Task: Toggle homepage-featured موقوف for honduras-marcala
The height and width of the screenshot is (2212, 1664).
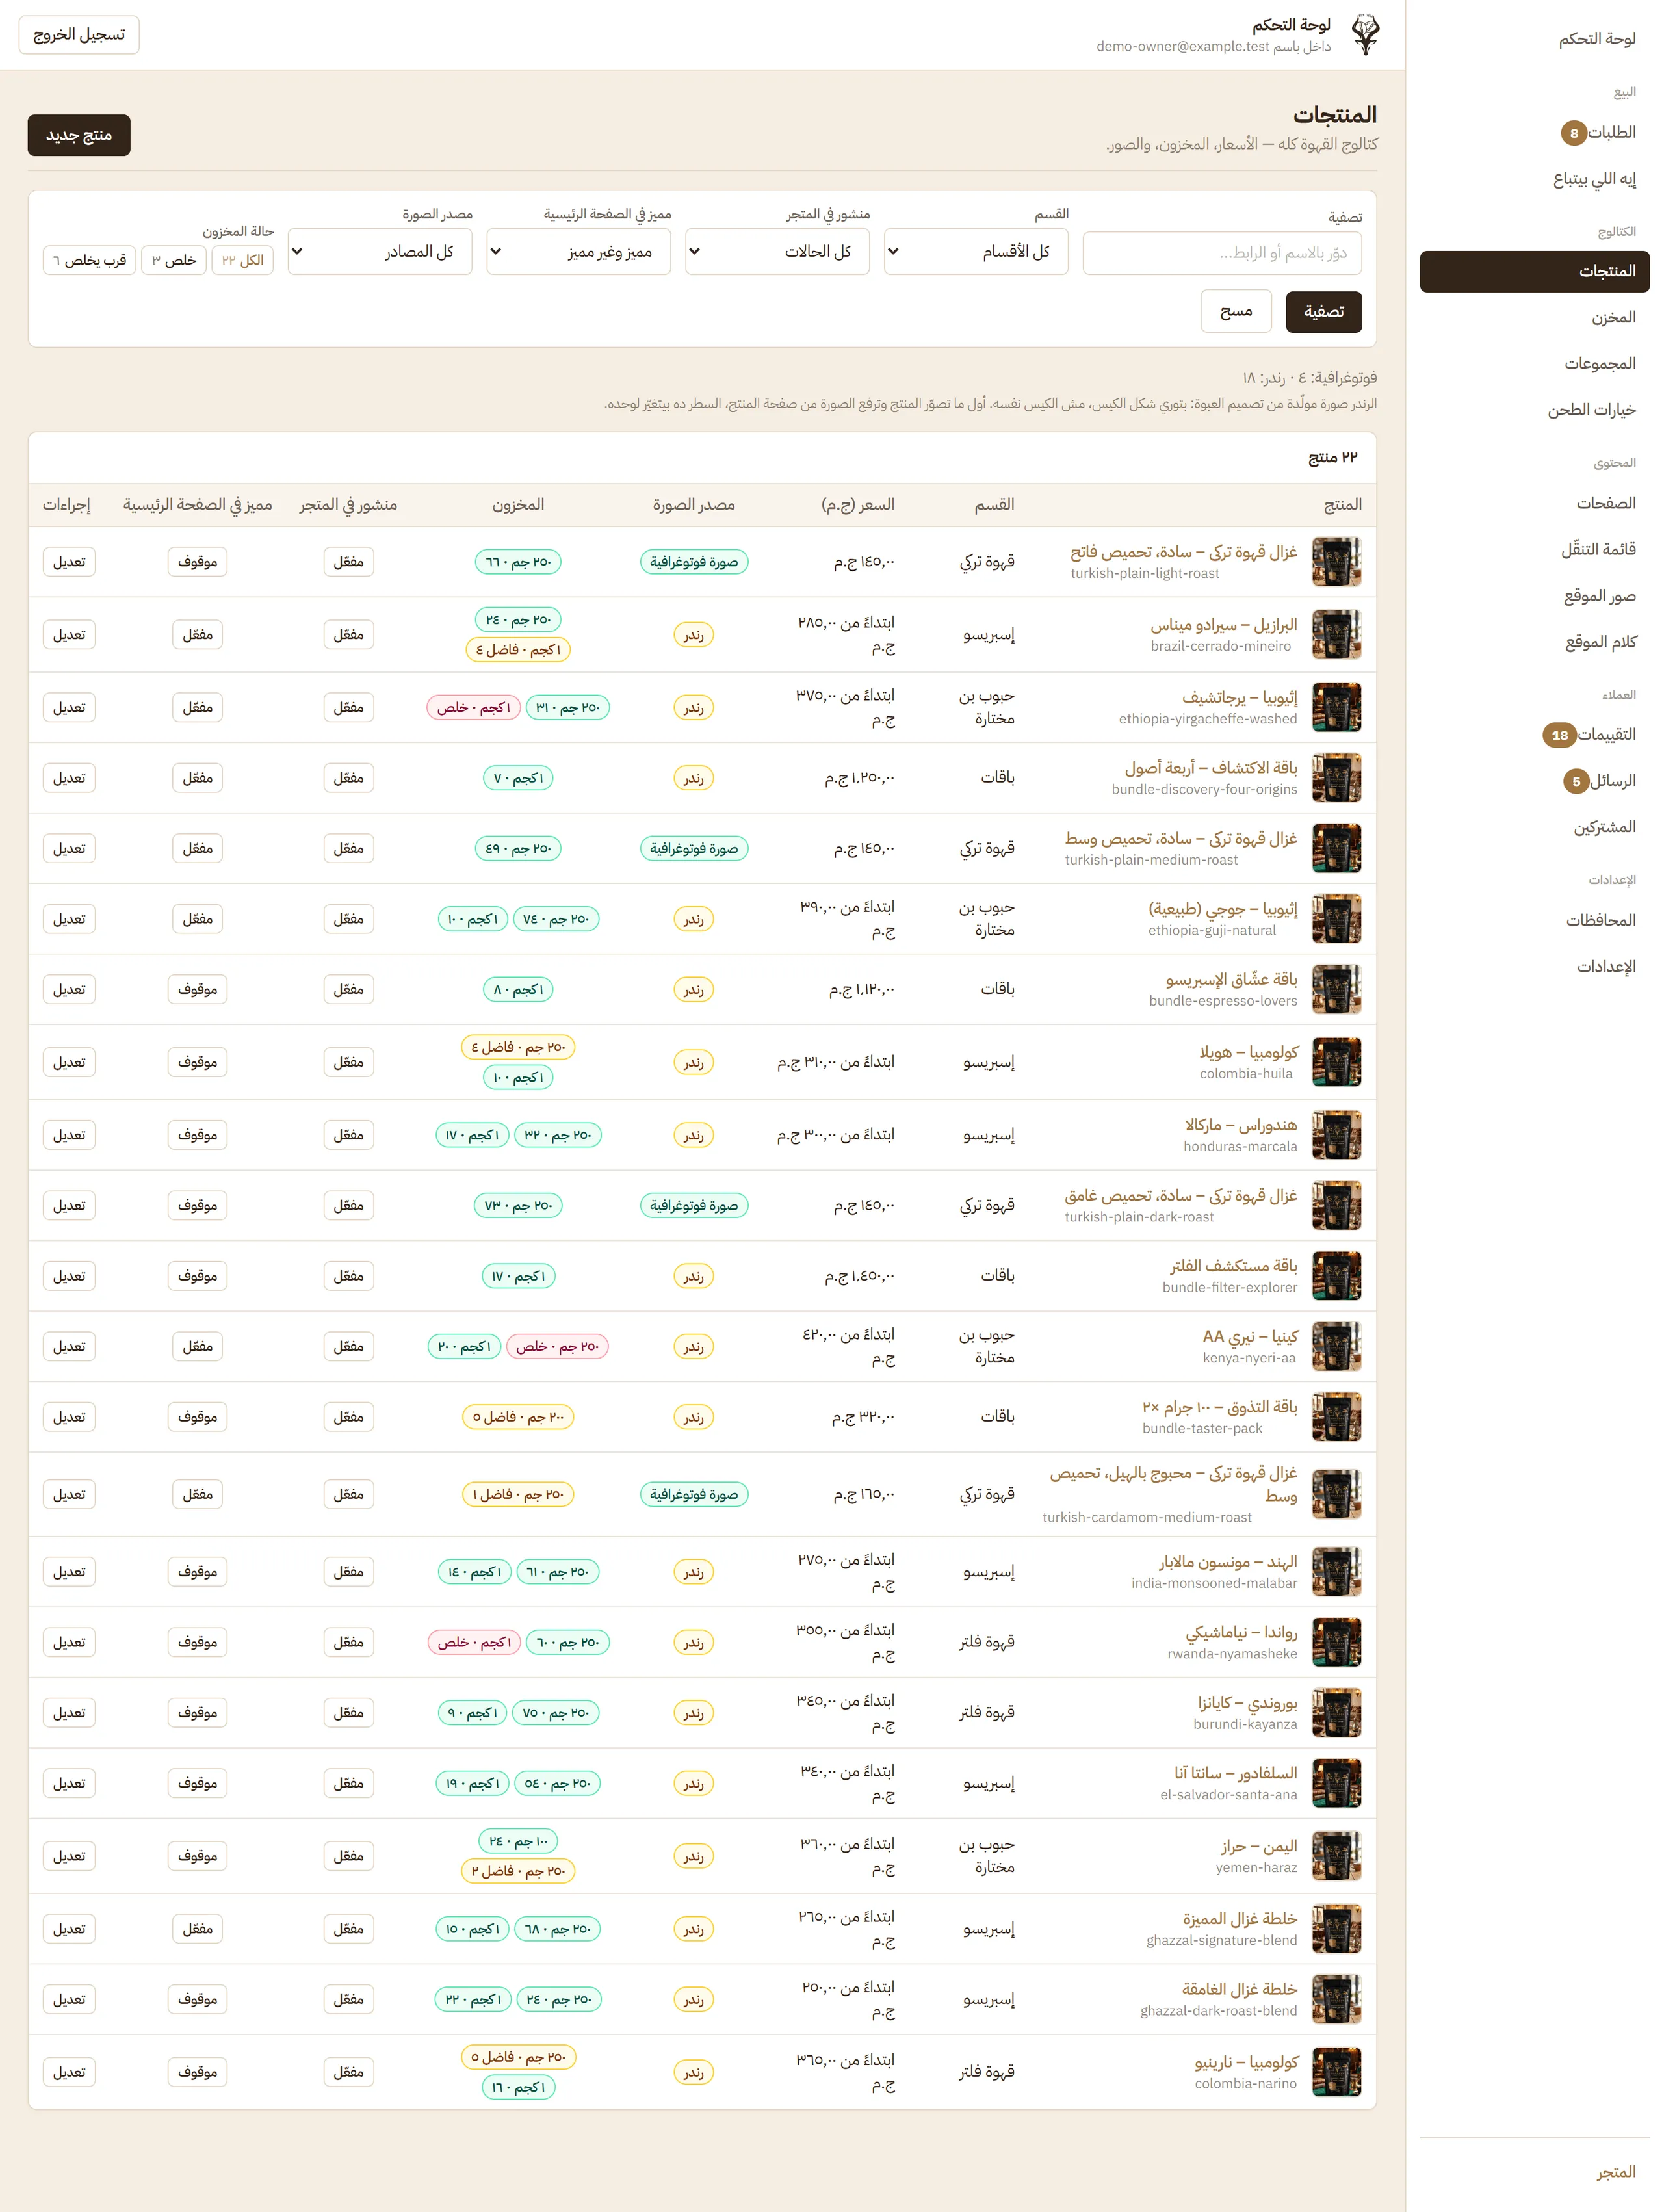Action: [197, 1135]
